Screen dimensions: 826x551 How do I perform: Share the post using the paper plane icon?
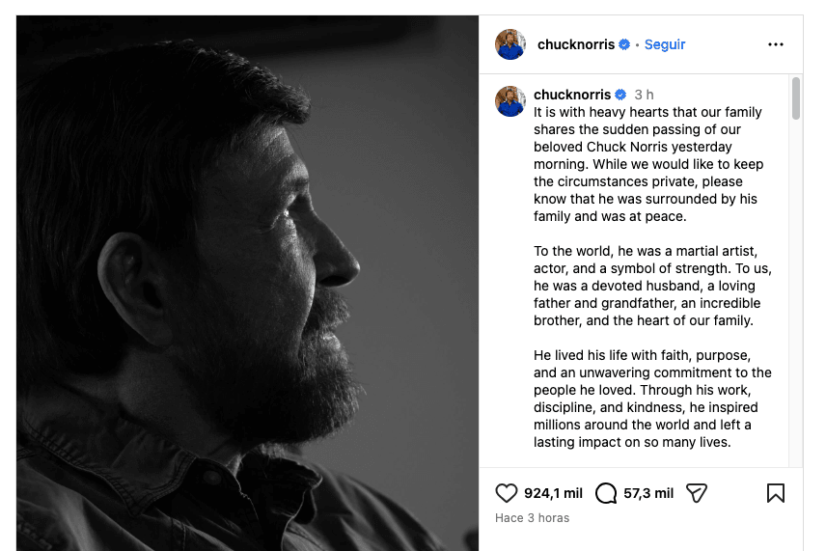tap(697, 493)
